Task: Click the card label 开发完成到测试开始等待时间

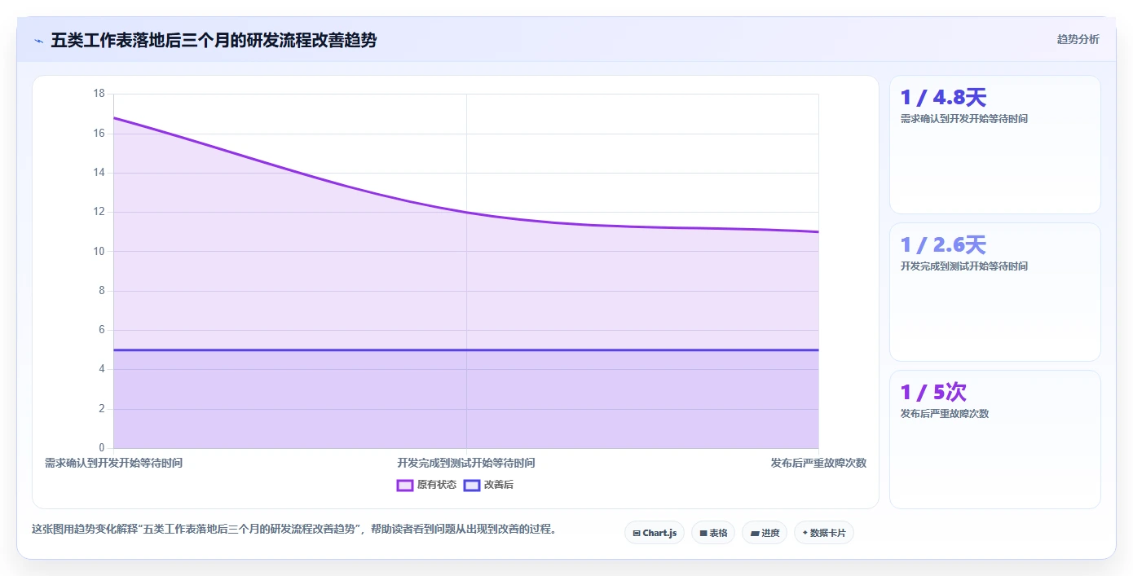Action: pos(964,266)
